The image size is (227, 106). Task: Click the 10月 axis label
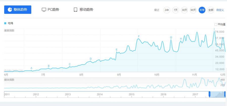[157, 75]
